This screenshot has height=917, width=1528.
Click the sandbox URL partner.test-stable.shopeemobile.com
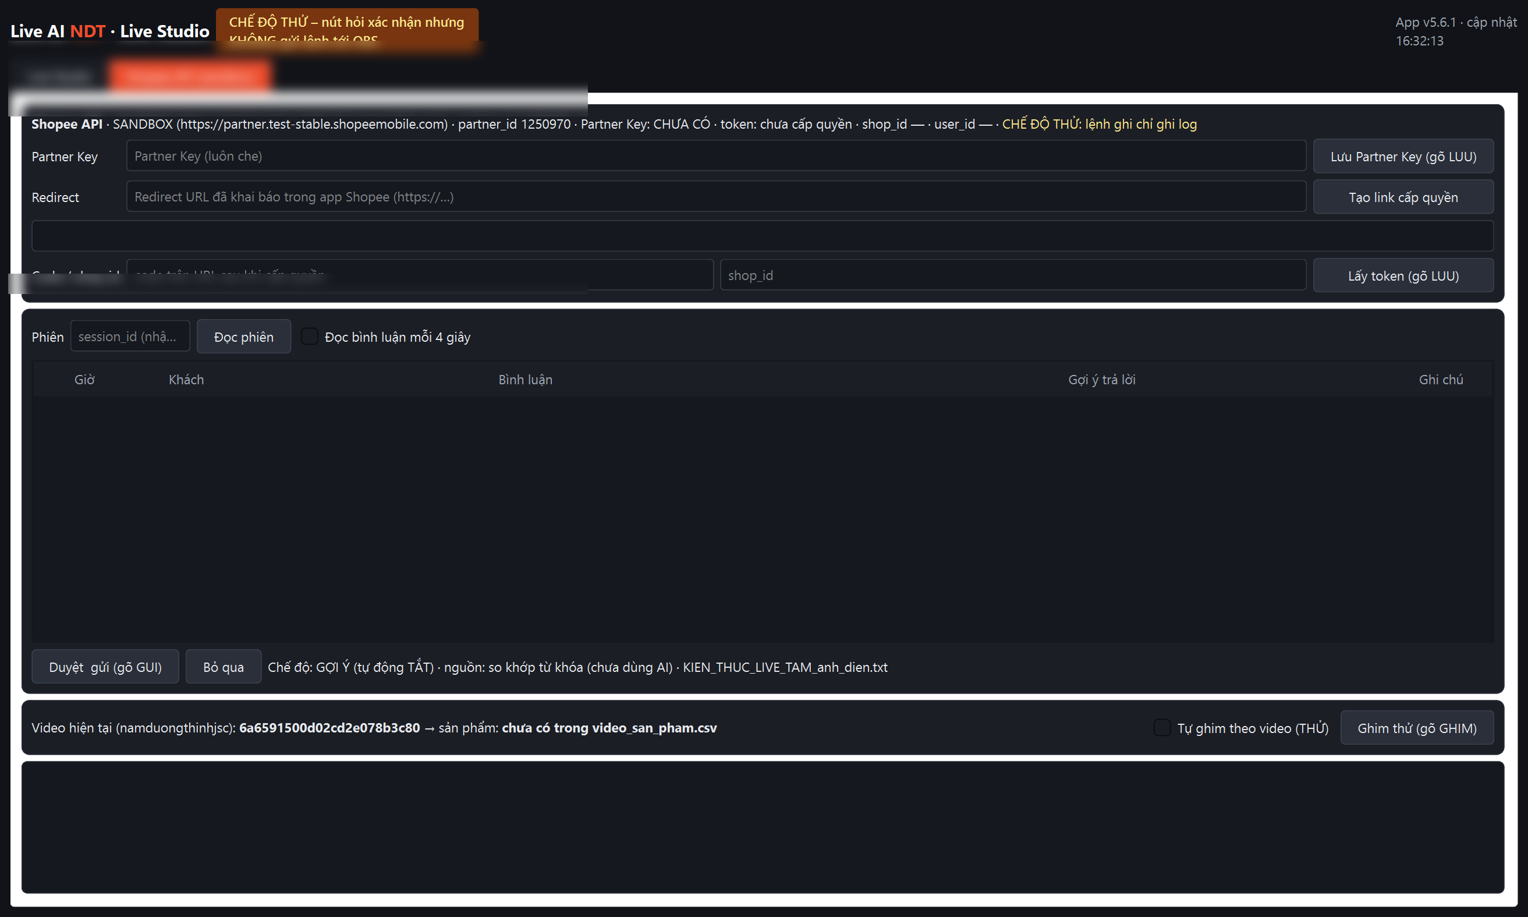[x=312, y=123]
